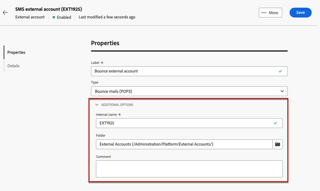Viewport: 320px width, 191px height.
Task: Select the Properties sidebar item
Action: tap(16, 52)
